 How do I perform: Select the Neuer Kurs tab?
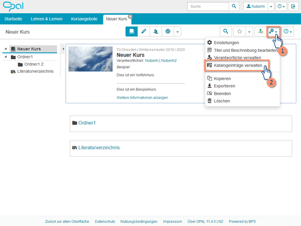(x=116, y=19)
